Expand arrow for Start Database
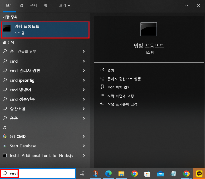This screenshot has height=179, width=205. point(84,146)
